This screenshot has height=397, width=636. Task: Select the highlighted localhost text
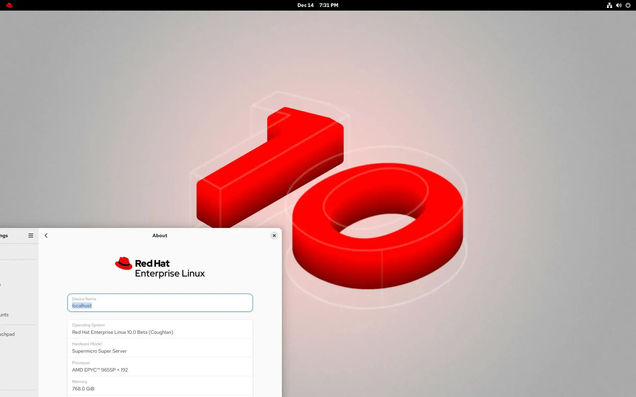(82, 306)
